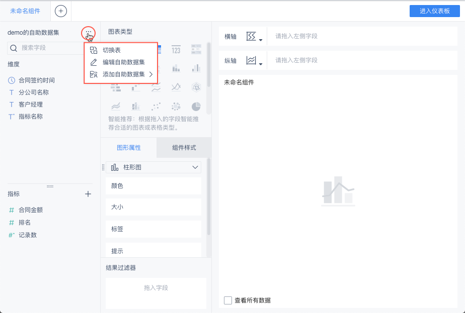Pick the radar chart type icon
The height and width of the screenshot is (313, 465).
196,87
